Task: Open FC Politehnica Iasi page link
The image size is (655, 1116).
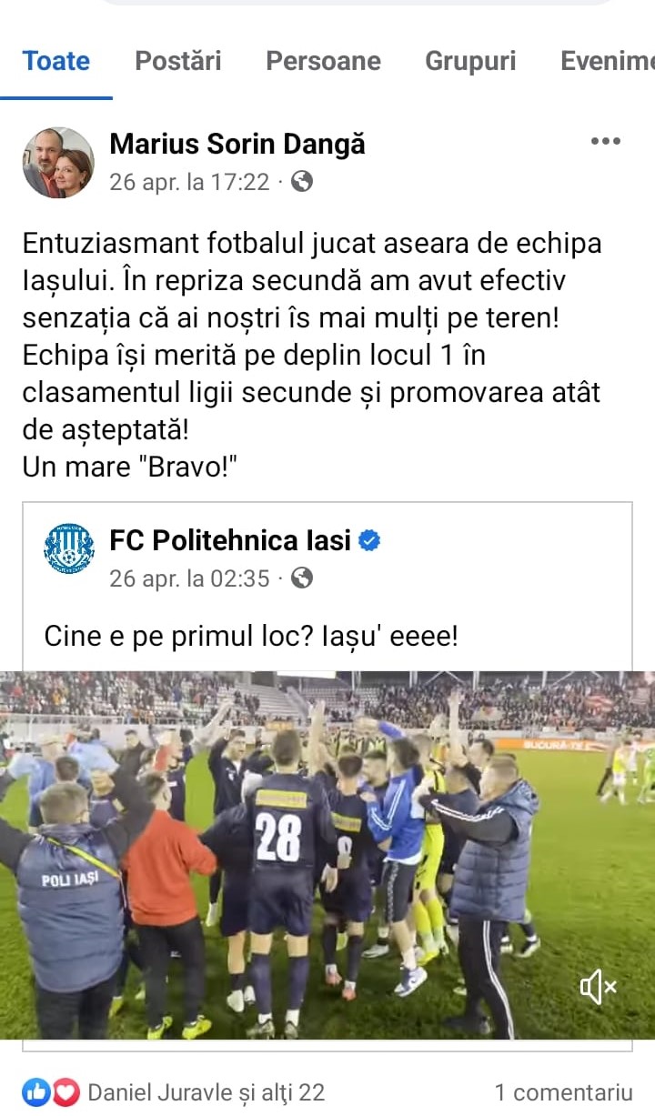Action: click(230, 540)
